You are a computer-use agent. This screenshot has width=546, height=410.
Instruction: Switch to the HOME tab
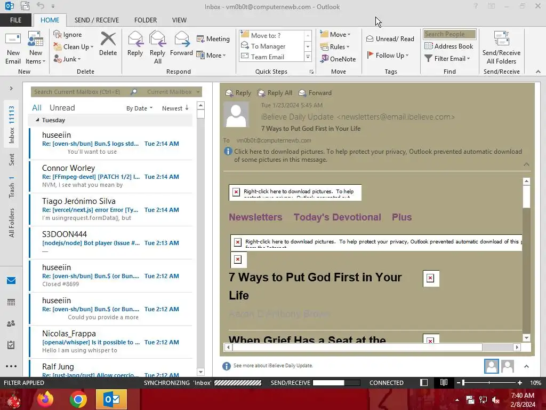[x=50, y=20]
